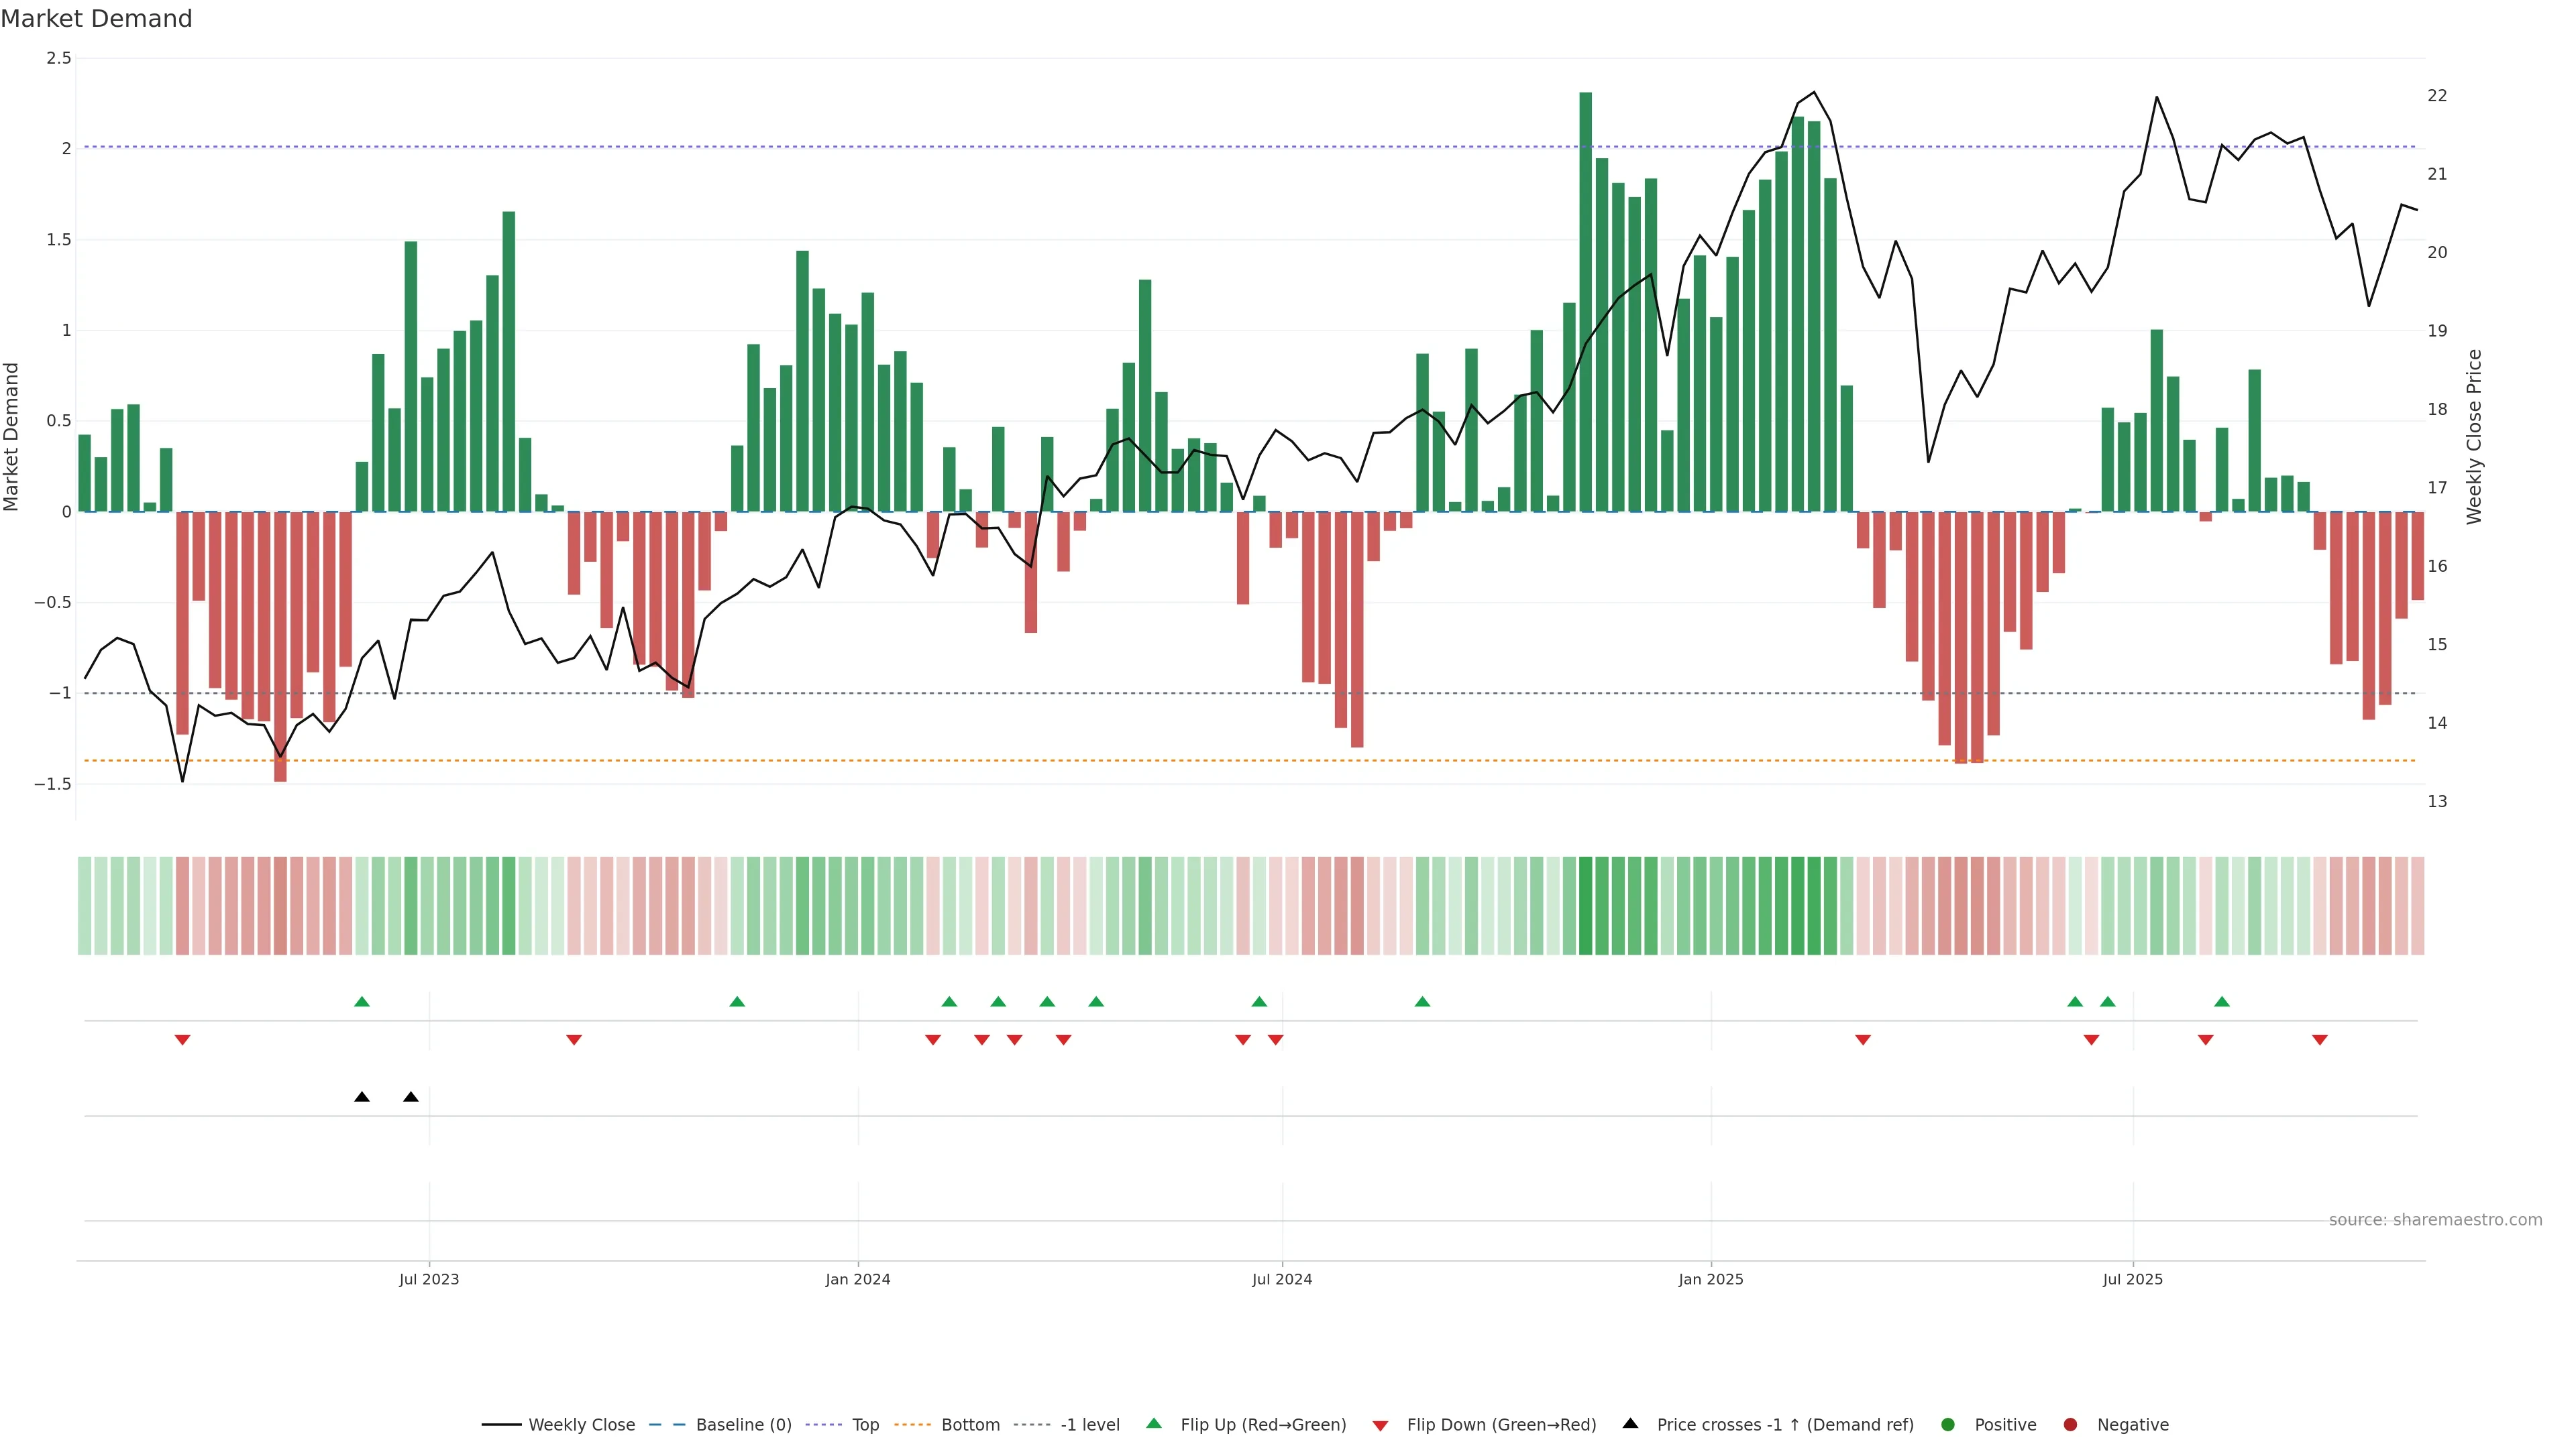Click red Flip Down legend triangle
Viewport: 2576px width, 1448px height.
tap(1380, 1426)
